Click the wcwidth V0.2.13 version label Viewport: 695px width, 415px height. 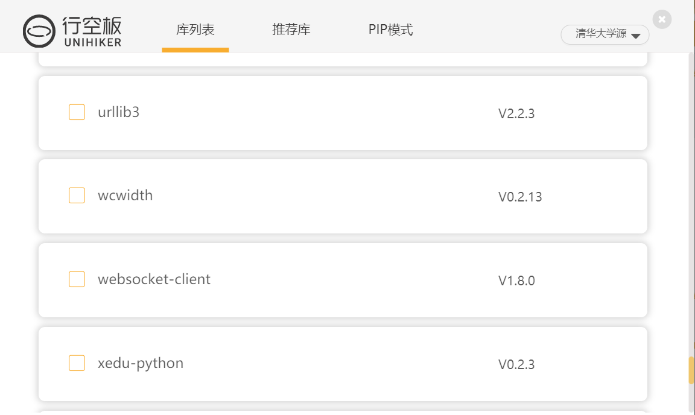click(520, 197)
